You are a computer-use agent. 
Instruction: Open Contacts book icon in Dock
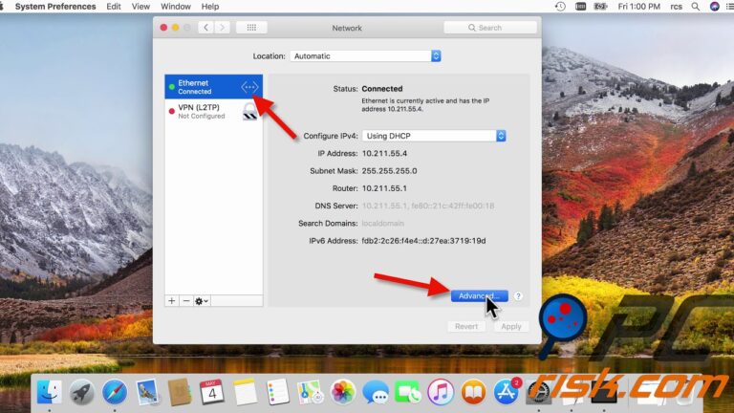pos(180,391)
